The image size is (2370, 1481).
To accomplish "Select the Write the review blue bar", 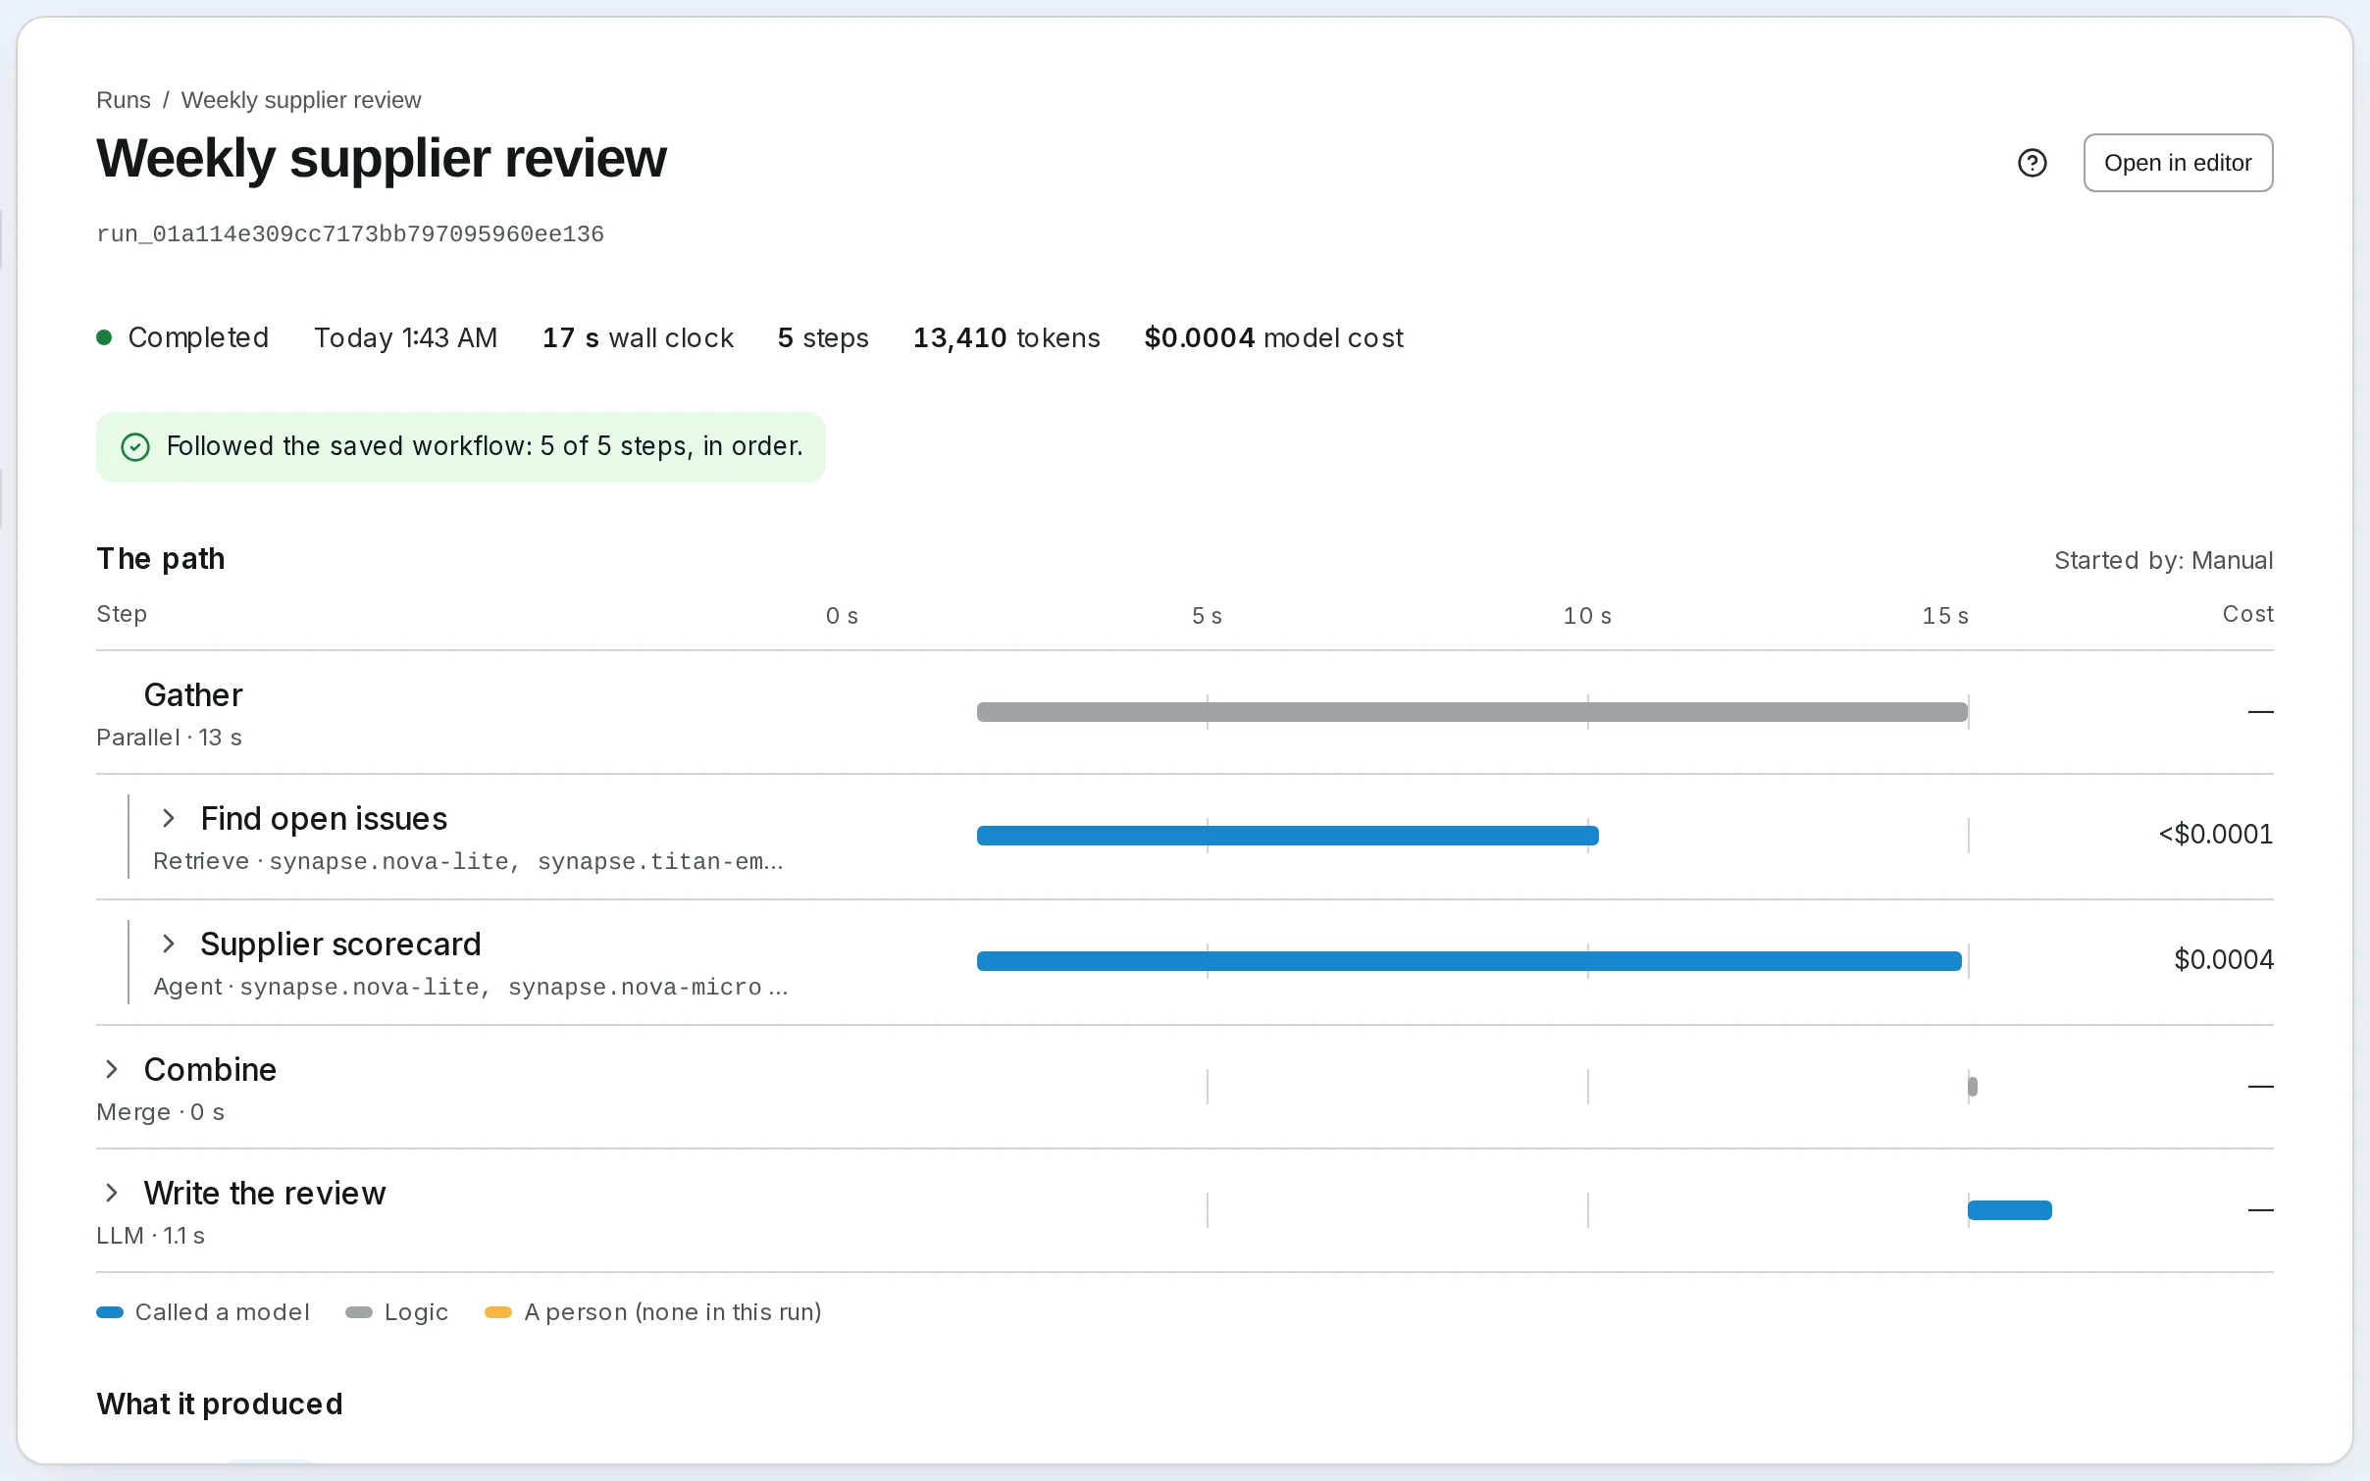I will tap(2010, 1210).
